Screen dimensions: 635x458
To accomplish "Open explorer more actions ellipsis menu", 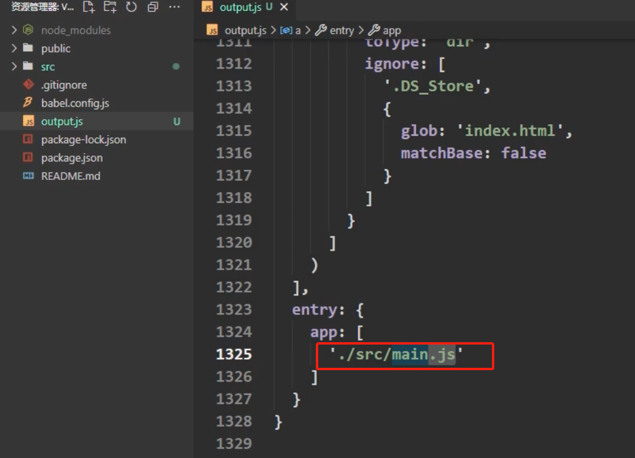I will (x=174, y=7).
